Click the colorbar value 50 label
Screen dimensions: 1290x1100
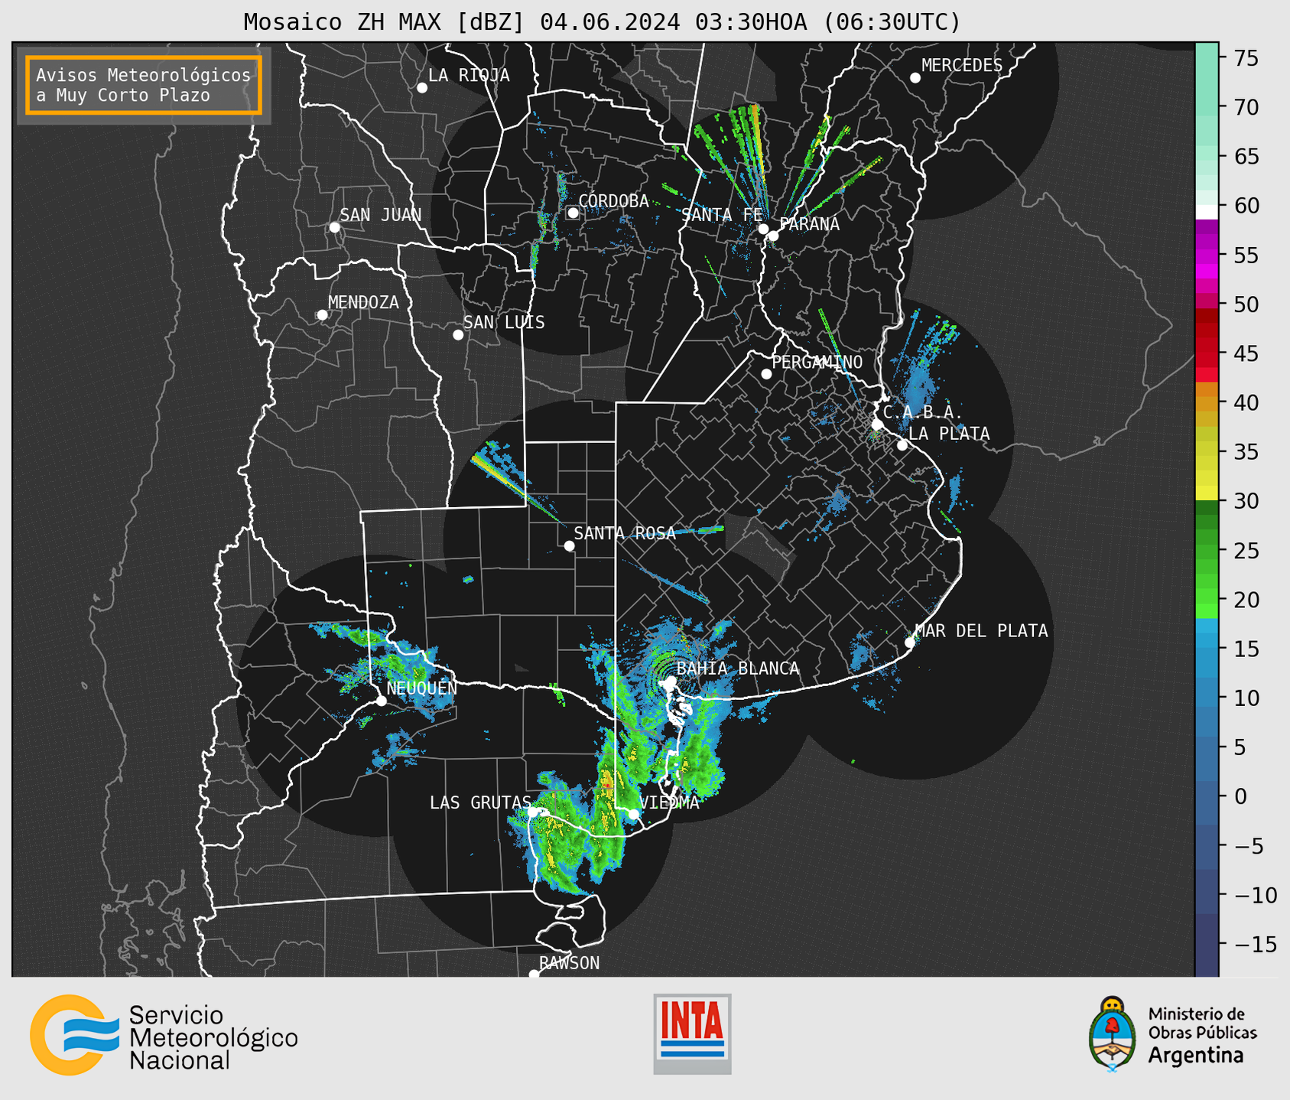[x=1246, y=304]
